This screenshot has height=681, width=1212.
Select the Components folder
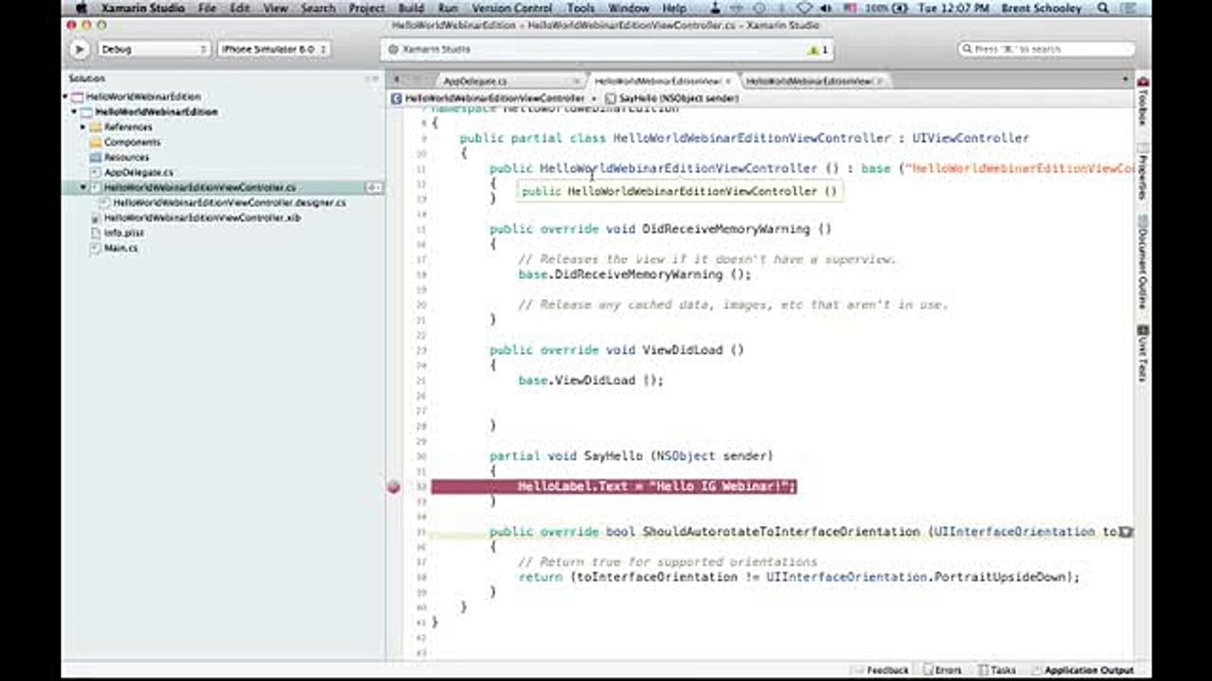[132, 142]
